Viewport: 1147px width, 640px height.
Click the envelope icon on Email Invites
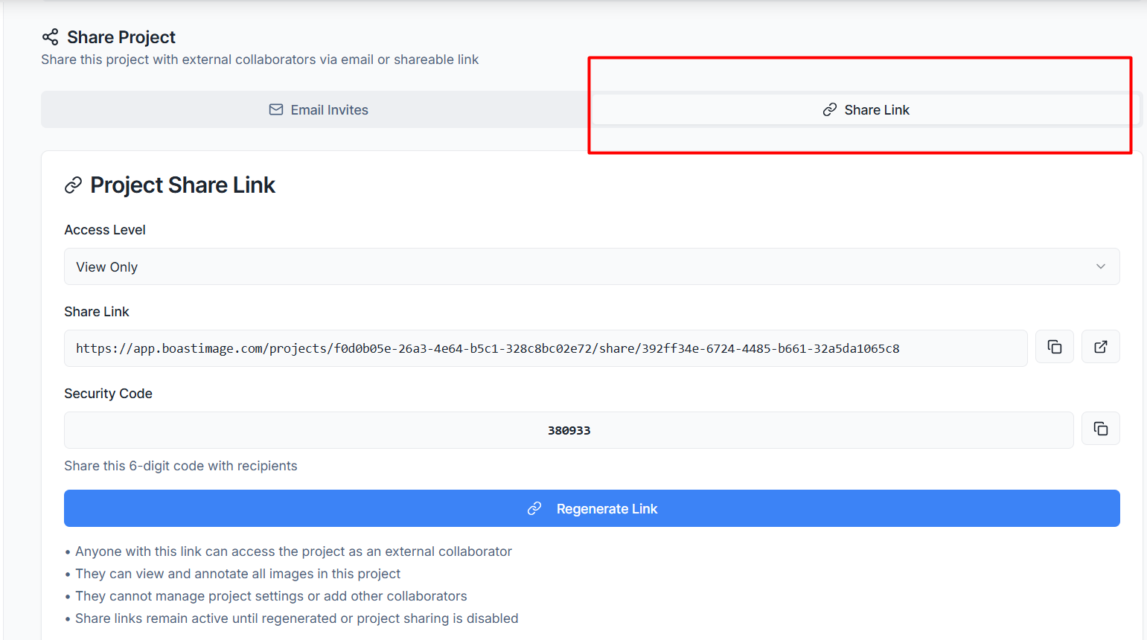276,110
